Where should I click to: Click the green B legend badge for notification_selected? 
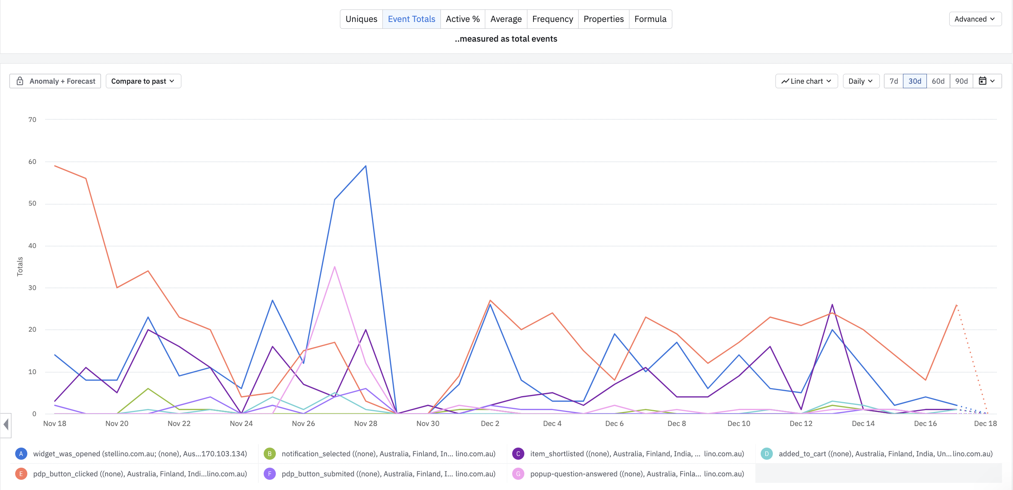269,454
